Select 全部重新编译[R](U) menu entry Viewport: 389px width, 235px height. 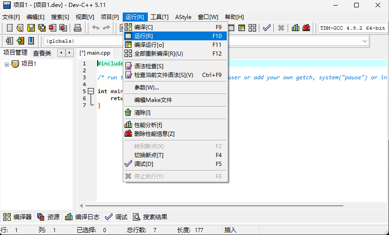tap(175, 54)
